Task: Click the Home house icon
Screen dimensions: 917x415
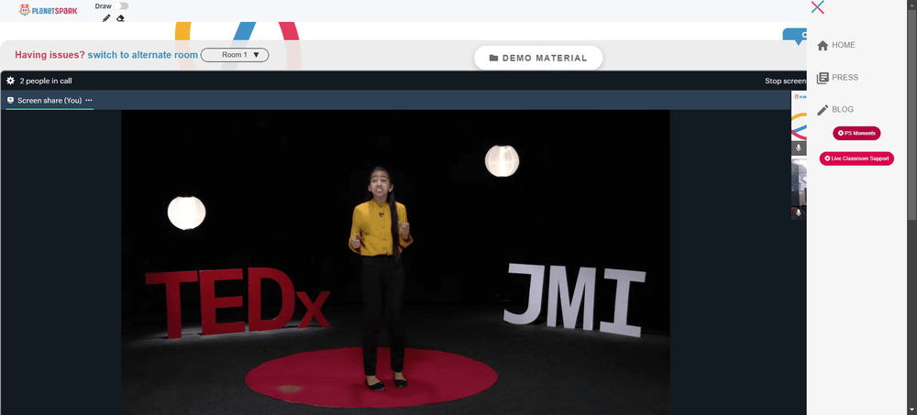Action: click(x=823, y=46)
